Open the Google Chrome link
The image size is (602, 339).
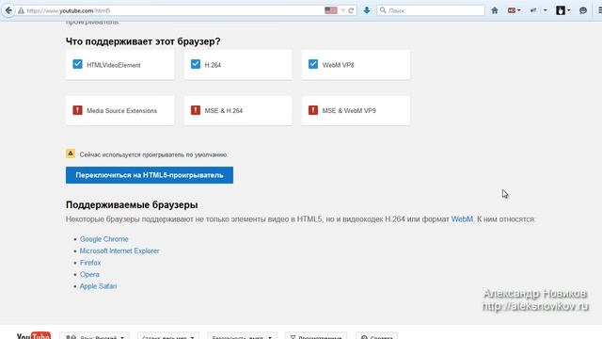pyautogui.click(x=104, y=239)
